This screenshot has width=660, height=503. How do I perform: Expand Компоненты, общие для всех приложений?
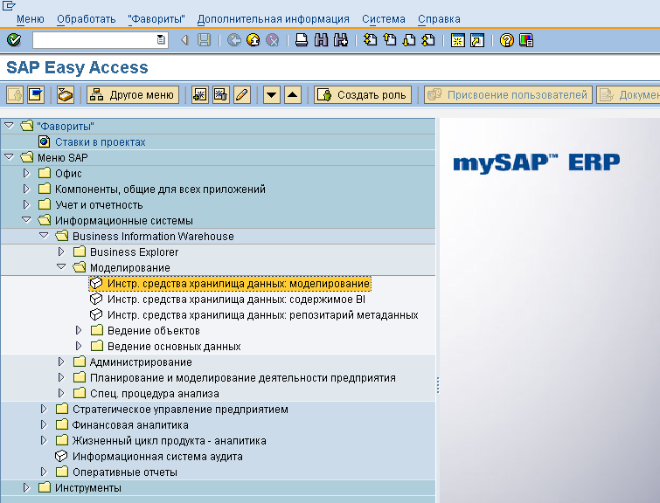point(26,189)
